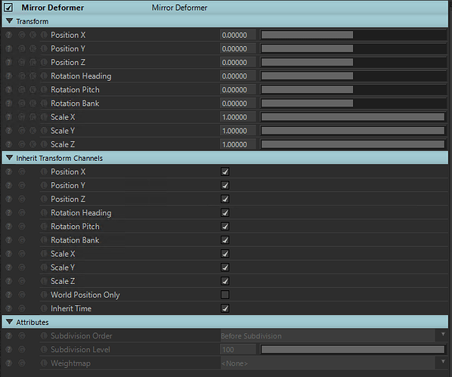Screen dimensions: 452x377
Task: Uncheck Rotation Pitch under Inherit Transform Channels
Action: [224, 227]
